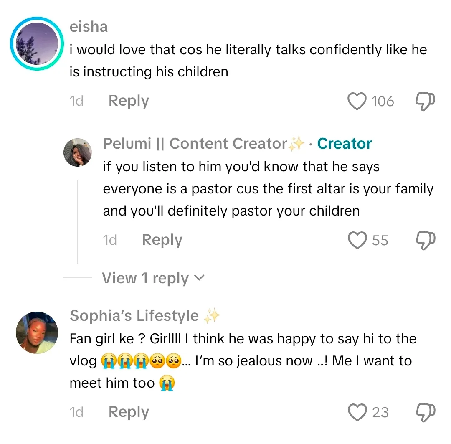
Task: Tap the 55 likes count on Pelumi's reply
Action: point(380,241)
